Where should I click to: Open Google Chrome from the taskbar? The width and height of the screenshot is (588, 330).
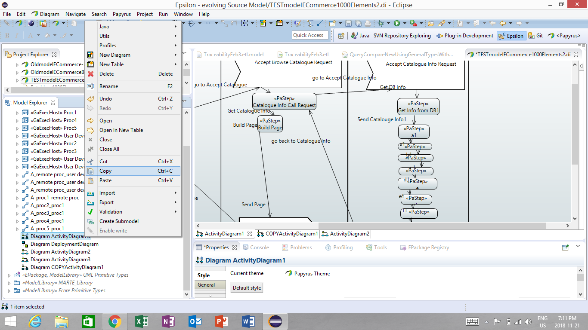[x=114, y=321]
